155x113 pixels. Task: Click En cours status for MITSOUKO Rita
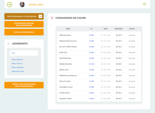pos(132,58)
